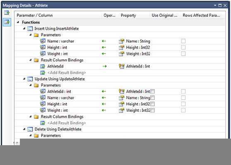231x165 pixels.
Task: Click the right arrow operator of AthleteId binding
Action: click(105, 66)
